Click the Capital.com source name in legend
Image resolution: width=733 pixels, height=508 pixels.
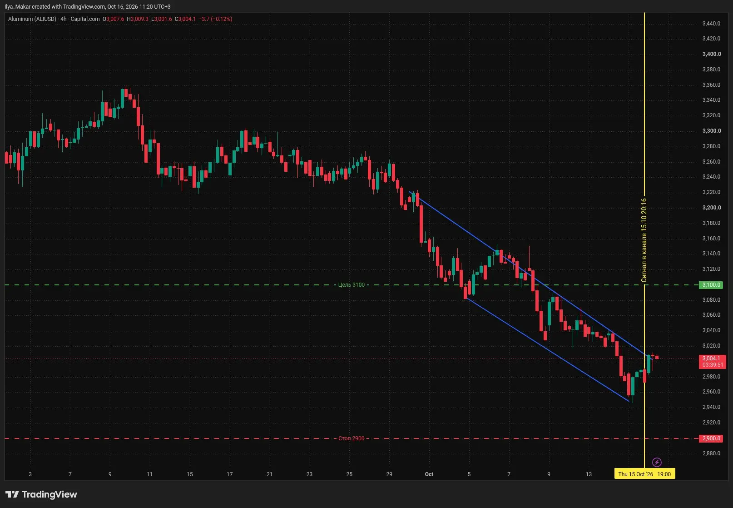tap(85, 19)
